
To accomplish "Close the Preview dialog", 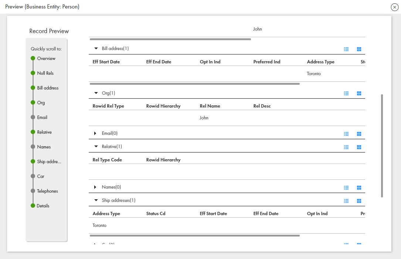I will (x=395, y=7).
